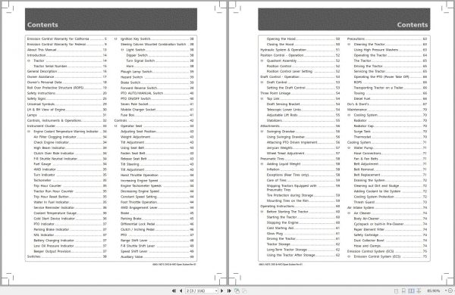455x295 pixels.
Task: Go to the next page arrow
Action: click(222, 290)
